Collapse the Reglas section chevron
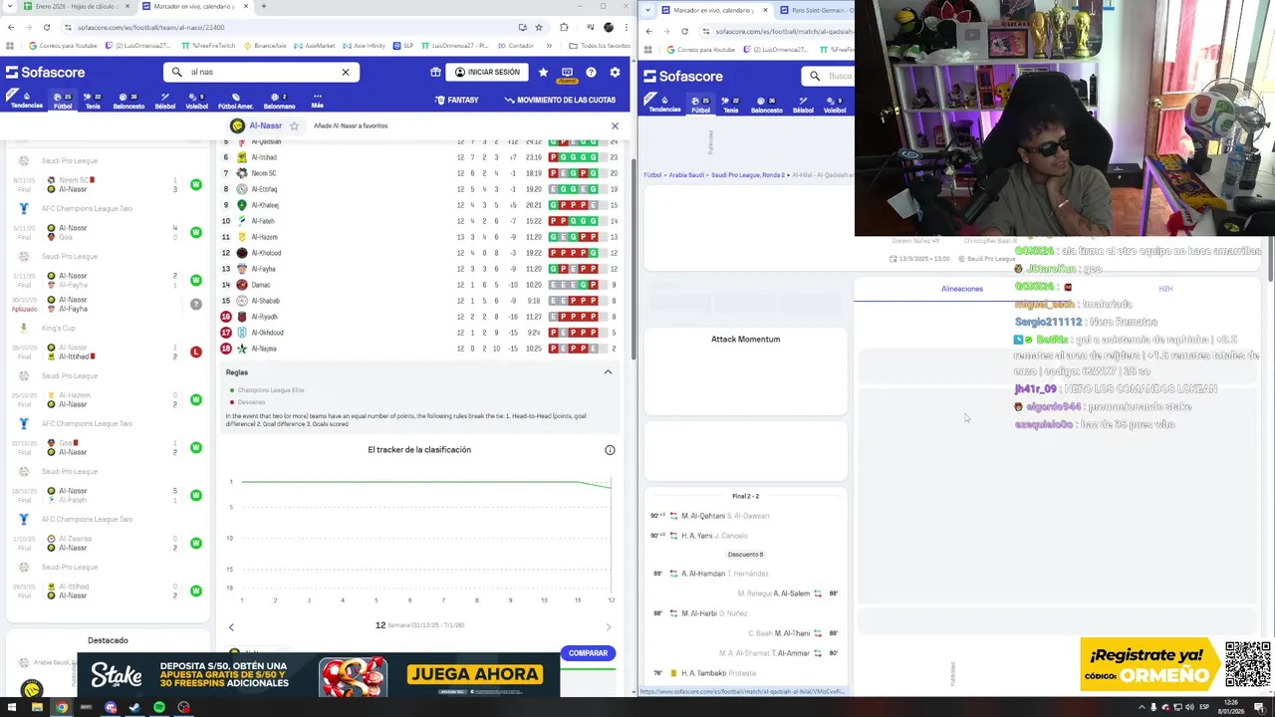Image resolution: width=1275 pixels, height=717 pixels. (608, 372)
